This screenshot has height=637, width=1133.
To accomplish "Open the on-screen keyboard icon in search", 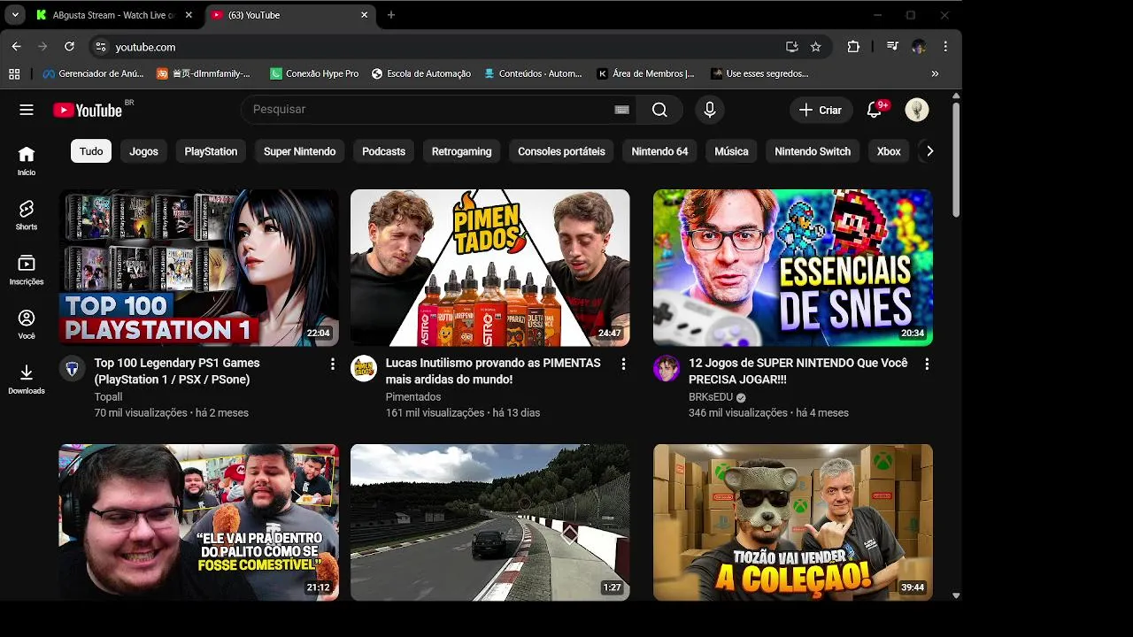I will point(621,110).
